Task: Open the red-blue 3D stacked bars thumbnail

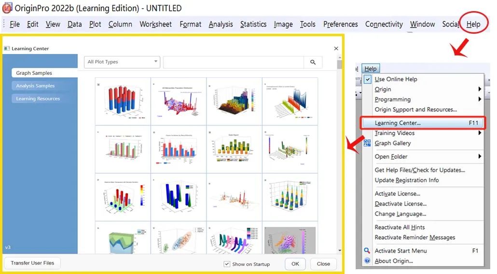Action: [123, 101]
